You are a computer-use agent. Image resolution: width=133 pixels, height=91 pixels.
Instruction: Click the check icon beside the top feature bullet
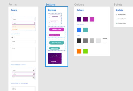coord(117,14)
